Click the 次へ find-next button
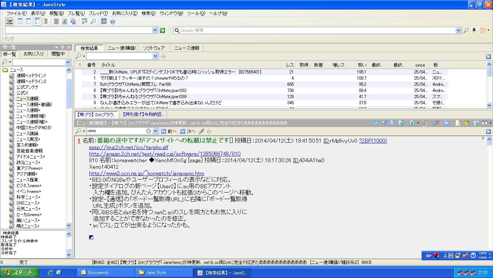The height and width of the screenshot is (278, 493). (188, 131)
